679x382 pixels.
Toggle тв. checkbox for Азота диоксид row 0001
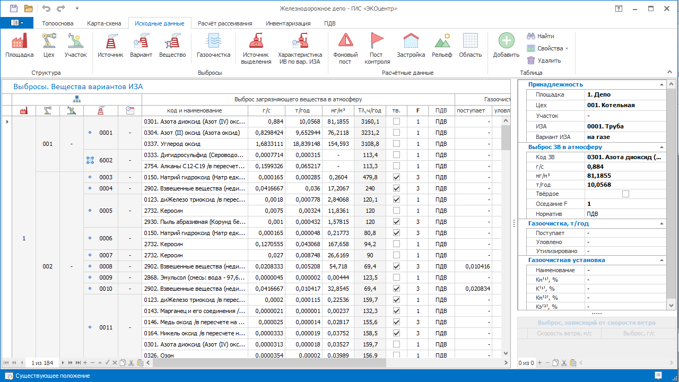(396, 121)
